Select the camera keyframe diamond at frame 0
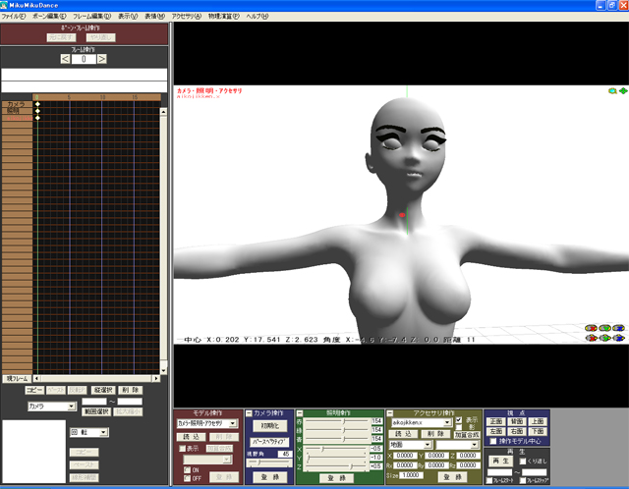This screenshot has width=629, height=489. pyautogui.click(x=37, y=104)
